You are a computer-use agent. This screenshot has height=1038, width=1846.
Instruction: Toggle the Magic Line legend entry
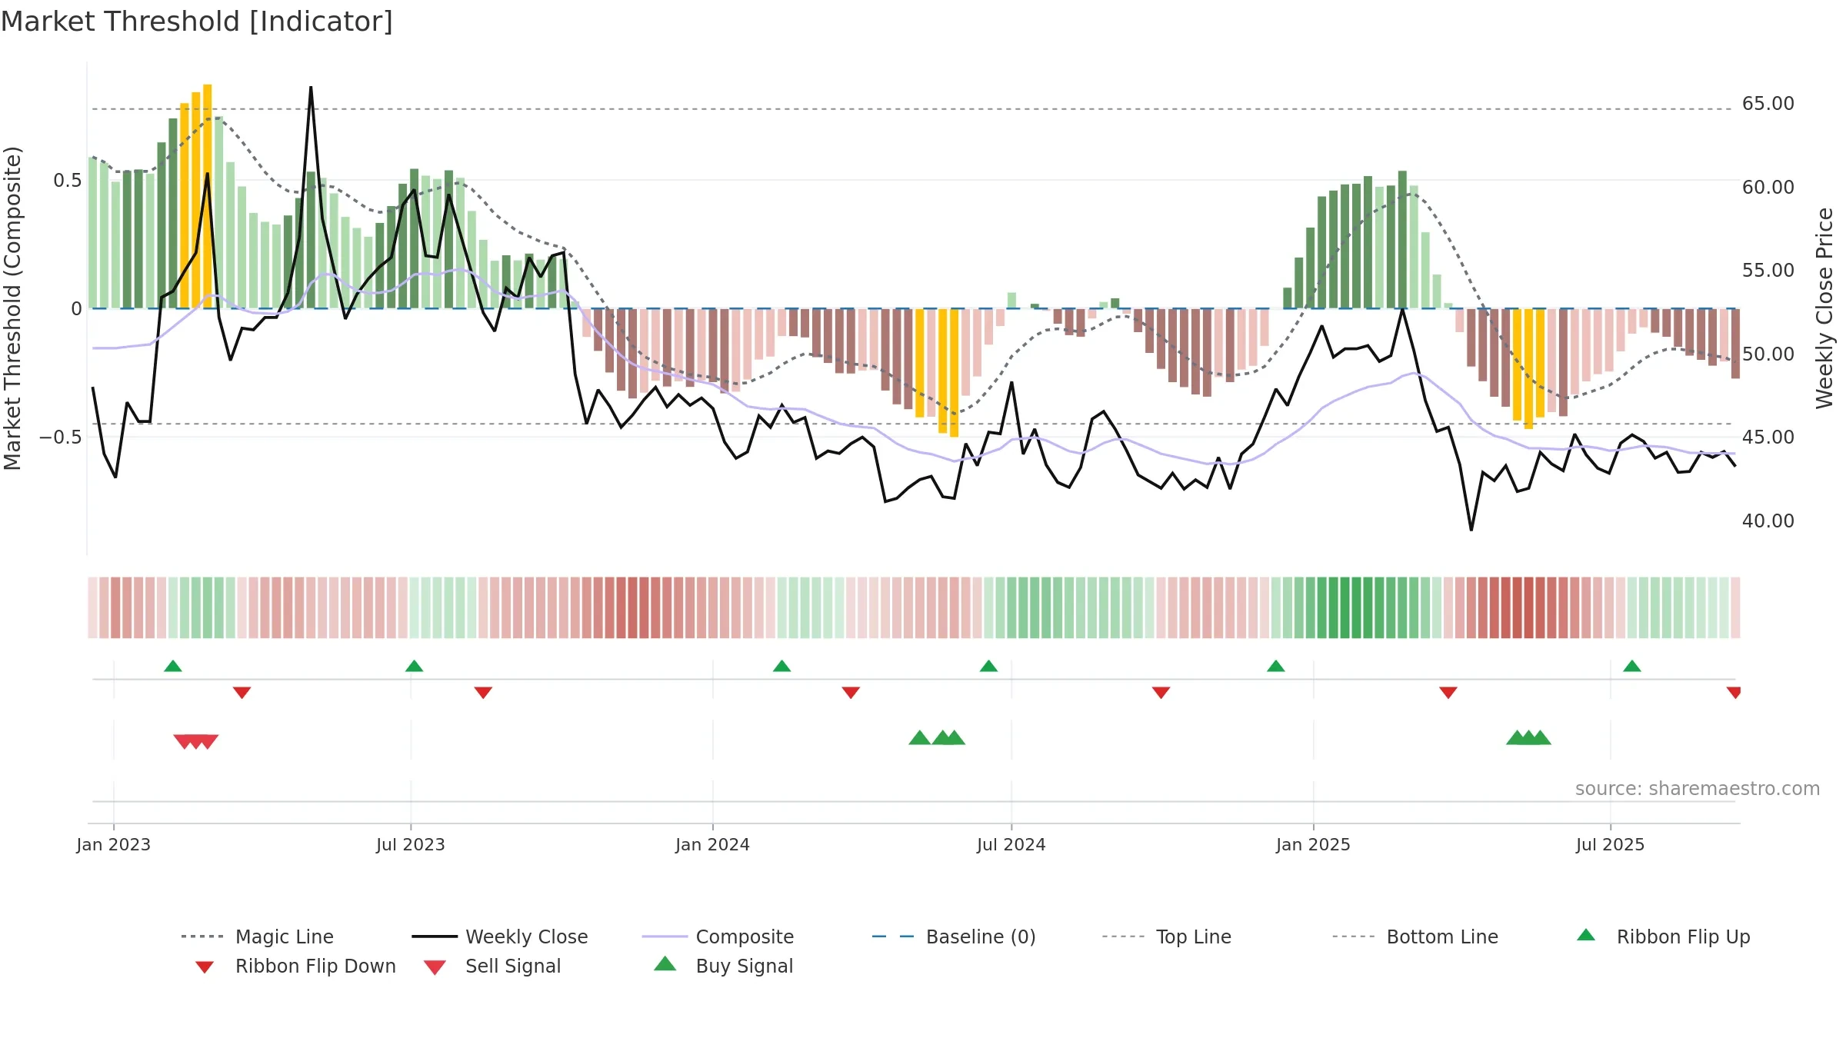pos(258,937)
